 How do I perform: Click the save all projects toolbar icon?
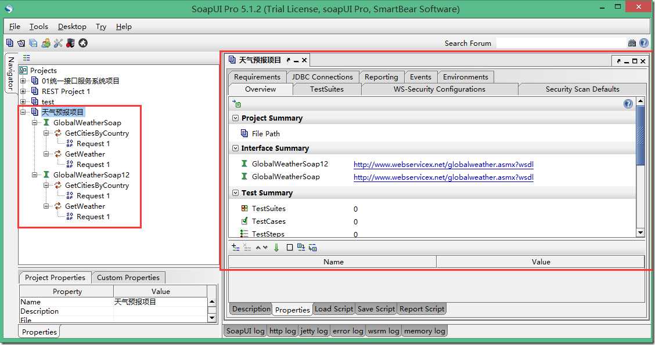[33, 43]
